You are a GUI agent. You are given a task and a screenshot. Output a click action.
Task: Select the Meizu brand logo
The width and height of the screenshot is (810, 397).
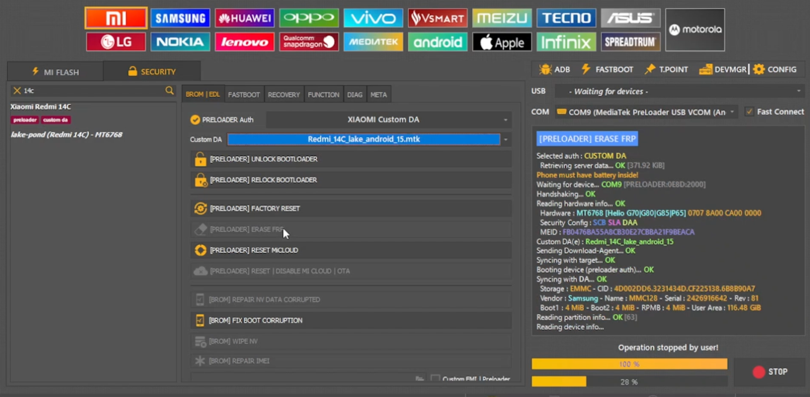tap(502, 18)
